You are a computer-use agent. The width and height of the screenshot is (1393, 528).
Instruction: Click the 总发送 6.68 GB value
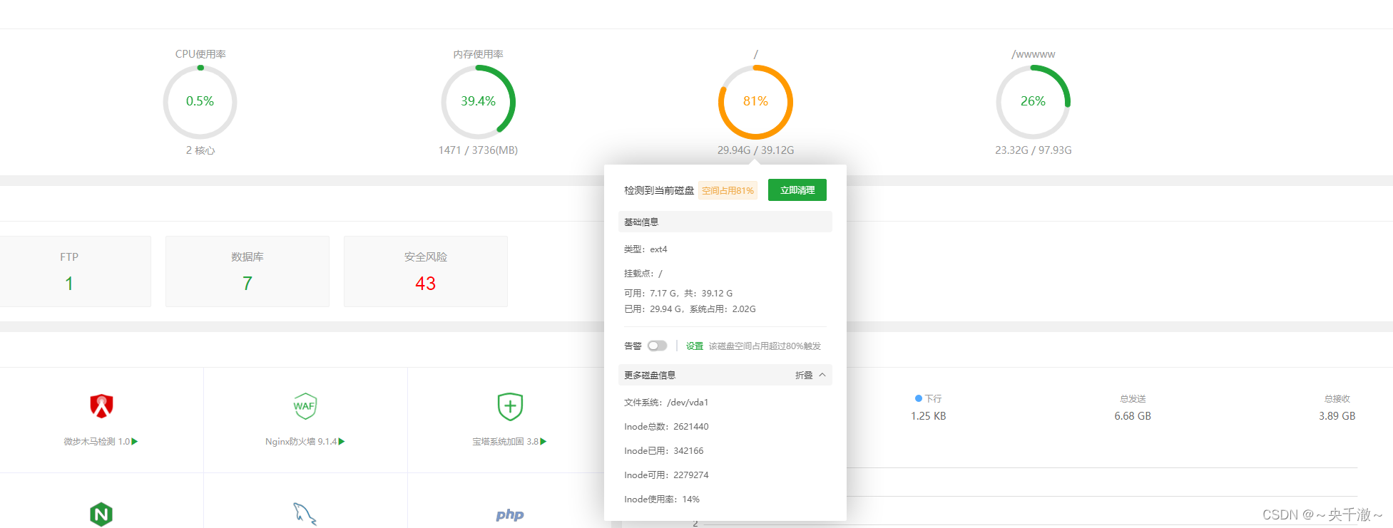(x=1133, y=416)
